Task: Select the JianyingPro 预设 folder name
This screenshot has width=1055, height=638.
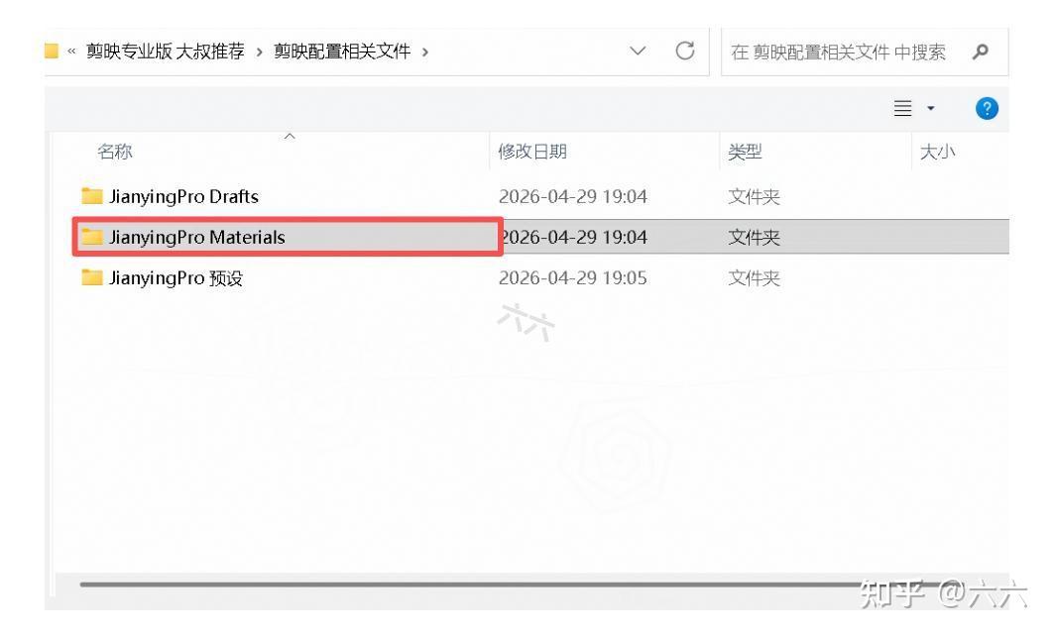Action: (176, 277)
